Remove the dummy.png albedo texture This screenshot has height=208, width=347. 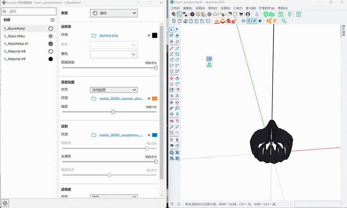pos(149,35)
